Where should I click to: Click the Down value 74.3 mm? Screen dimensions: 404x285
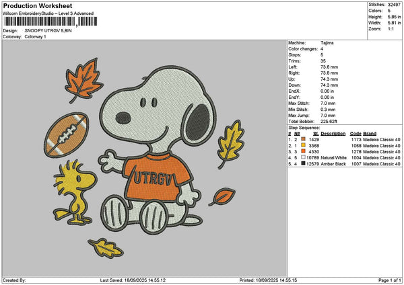coord(329,85)
